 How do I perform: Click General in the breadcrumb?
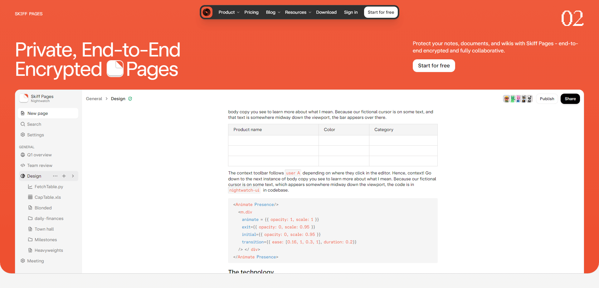tap(94, 99)
